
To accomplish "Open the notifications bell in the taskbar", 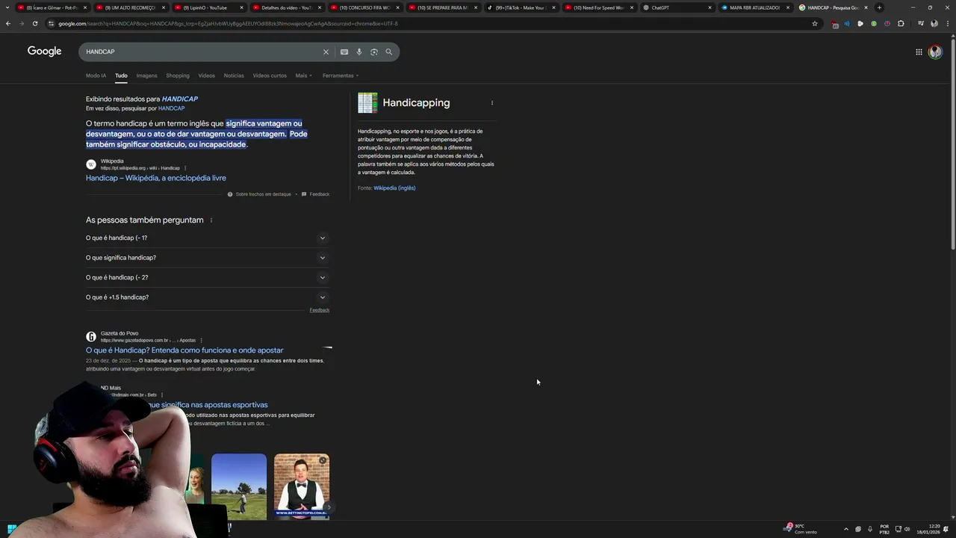I will pos(947,529).
